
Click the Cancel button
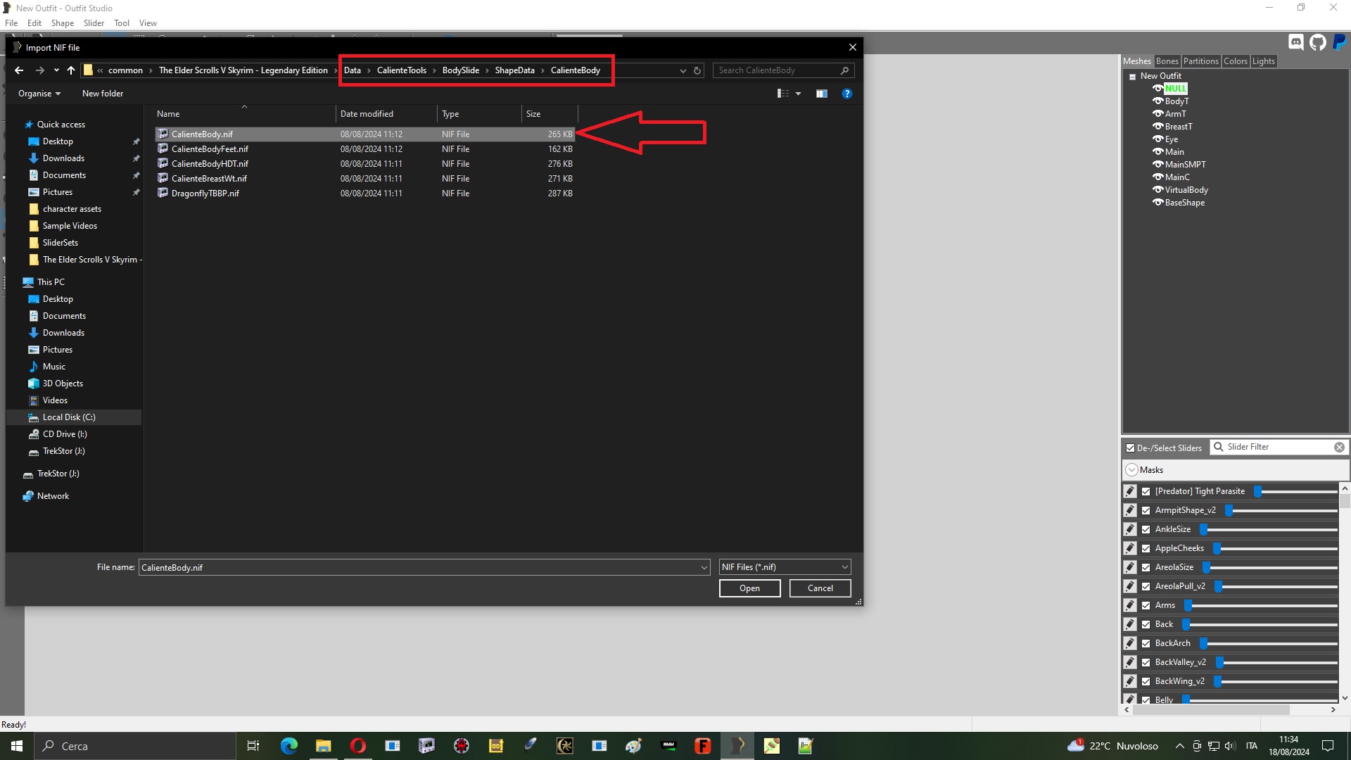point(820,588)
